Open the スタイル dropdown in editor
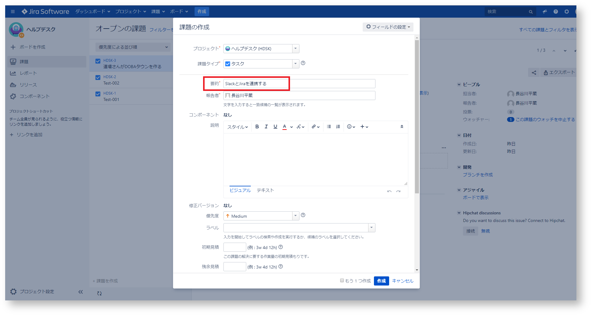 [238, 127]
